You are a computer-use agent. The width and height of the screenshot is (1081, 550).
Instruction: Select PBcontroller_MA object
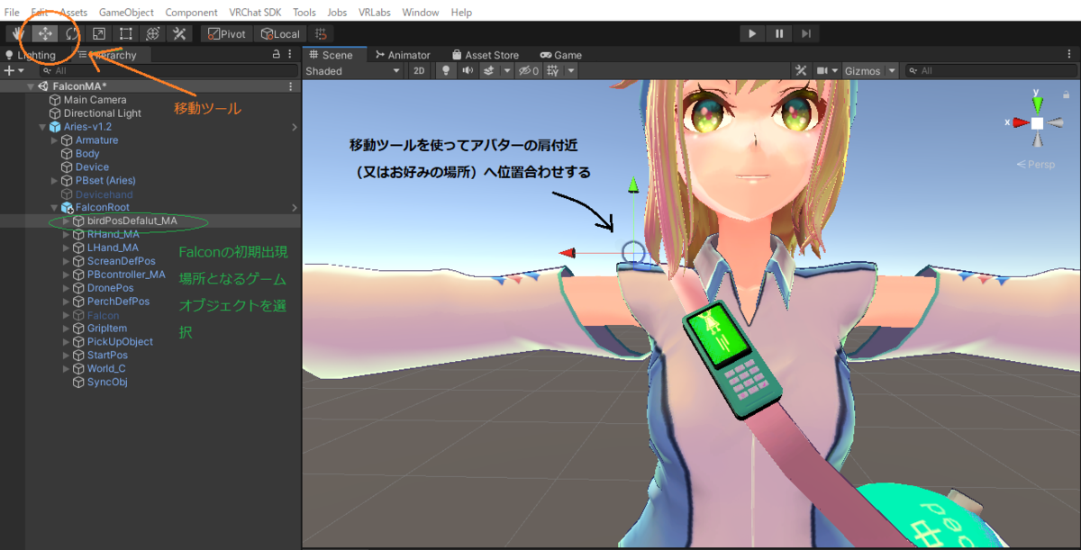pos(126,275)
